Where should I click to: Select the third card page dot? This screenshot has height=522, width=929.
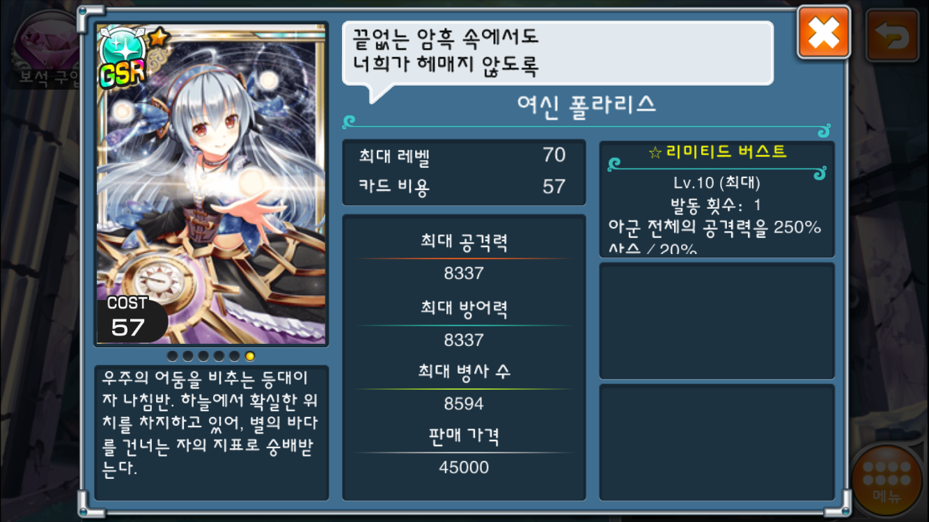point(203,356)
